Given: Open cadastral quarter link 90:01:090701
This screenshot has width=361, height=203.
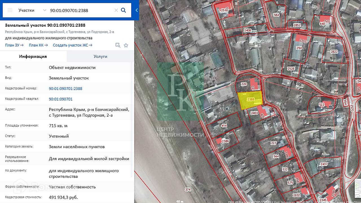Looking at the screenshot, I should 61,99.
